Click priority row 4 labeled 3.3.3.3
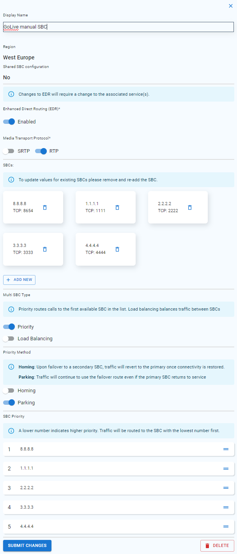This screenshot has height=554, width=237. pyautogui.click(x=118, y=507)
